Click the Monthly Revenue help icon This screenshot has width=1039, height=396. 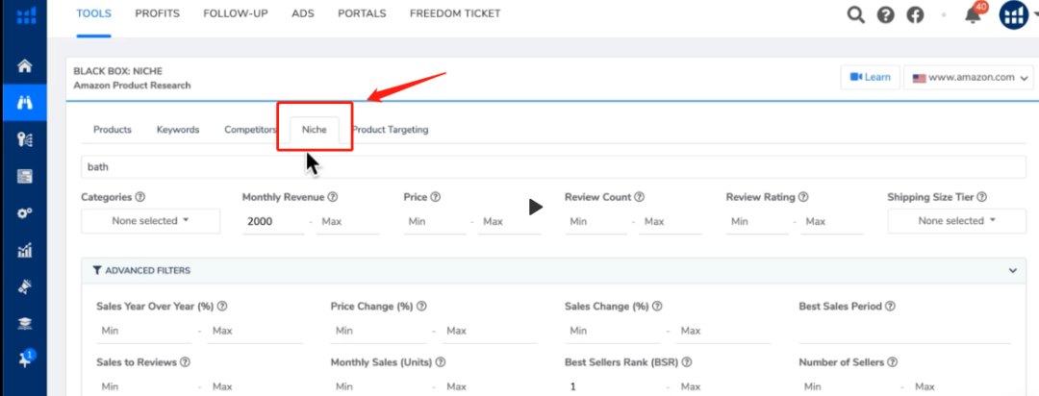tap(333, 197)
